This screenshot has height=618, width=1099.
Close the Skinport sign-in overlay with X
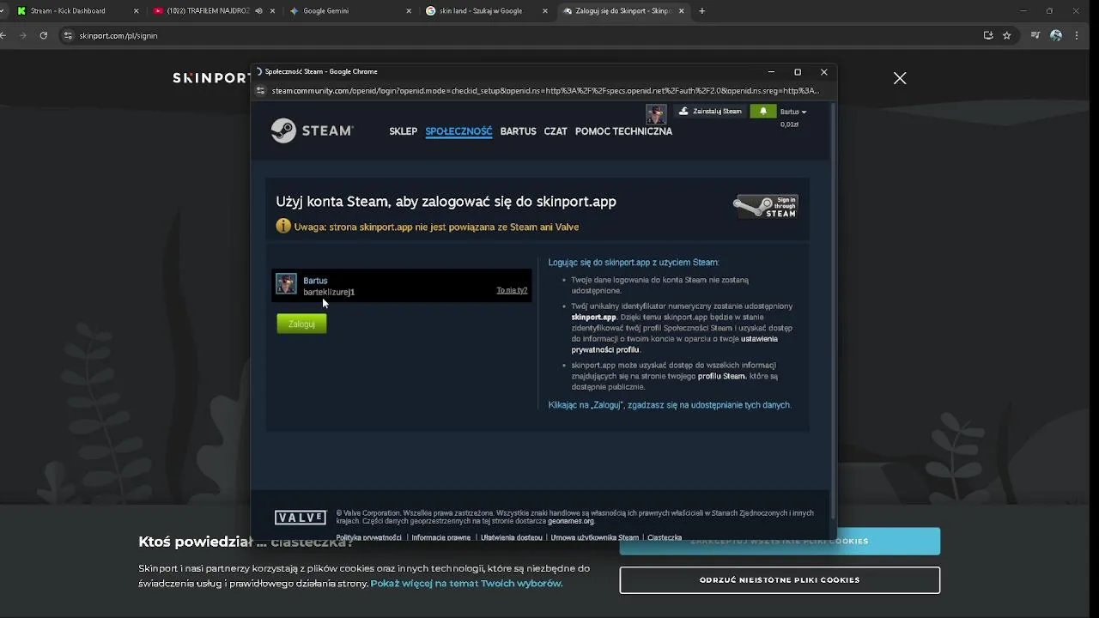(900, 78)
